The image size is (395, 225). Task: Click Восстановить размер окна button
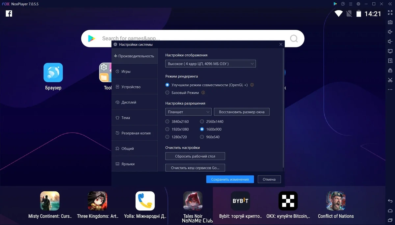click(x=242, y=112)
